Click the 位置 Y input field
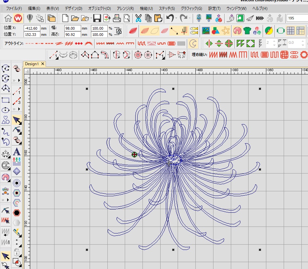 point(32,35)
